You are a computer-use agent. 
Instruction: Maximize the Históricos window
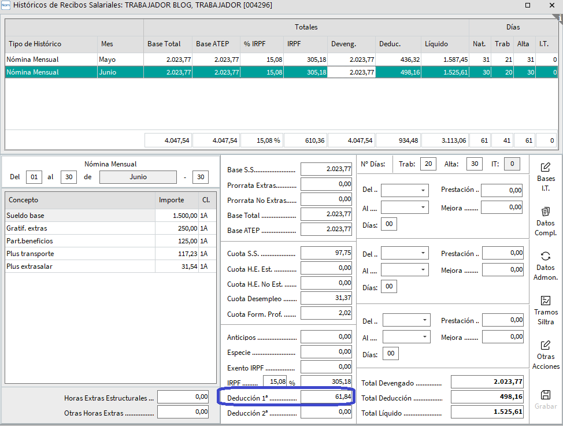tap(528, 5)
